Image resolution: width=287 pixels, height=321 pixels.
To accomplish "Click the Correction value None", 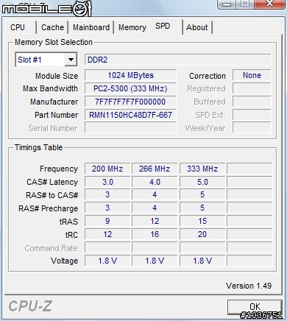I will point(252,75).
